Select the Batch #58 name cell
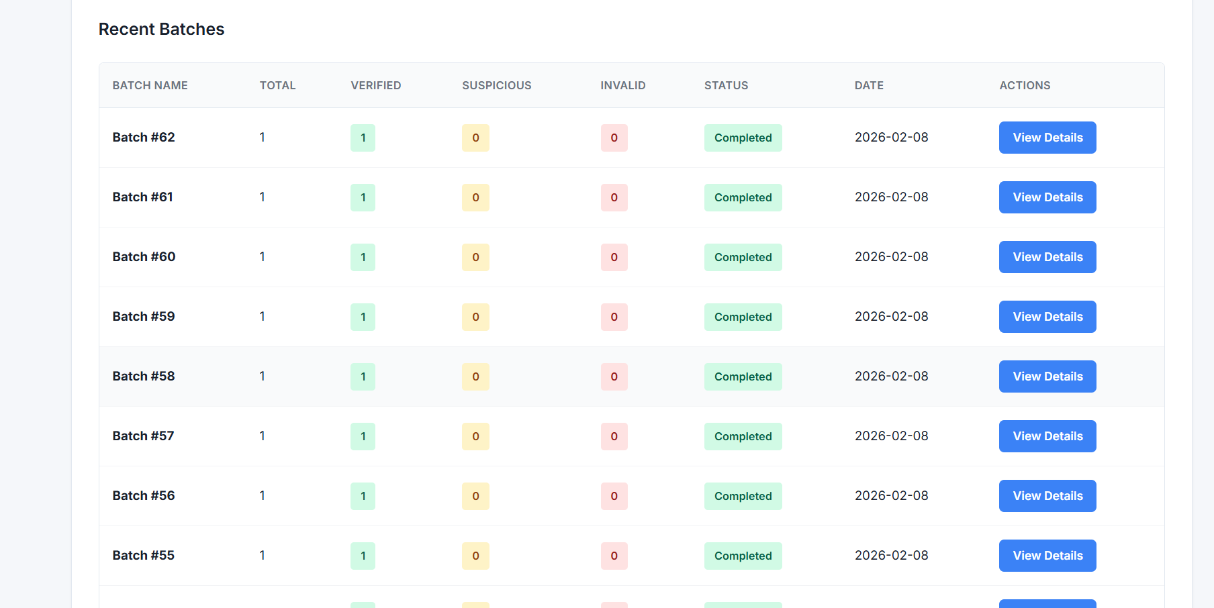Viewport: 1214px width, 608px height. (x=144, y=376)
